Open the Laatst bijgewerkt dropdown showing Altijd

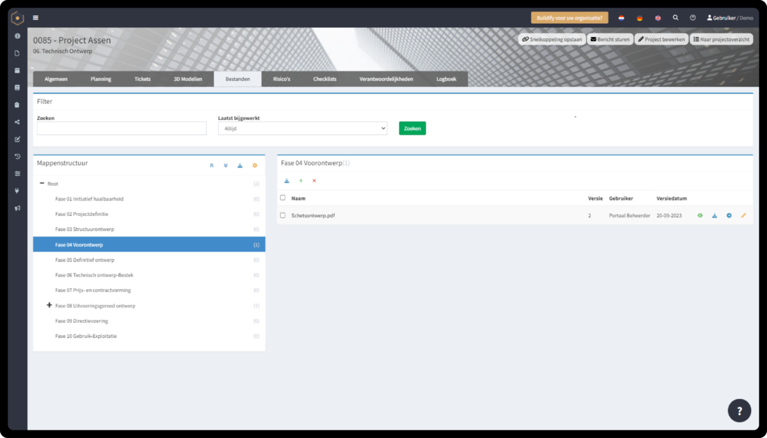tap(302, 128)
